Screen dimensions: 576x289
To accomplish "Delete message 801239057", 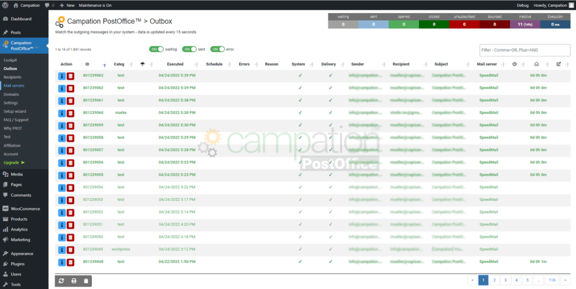I will [x=70, y=151].
